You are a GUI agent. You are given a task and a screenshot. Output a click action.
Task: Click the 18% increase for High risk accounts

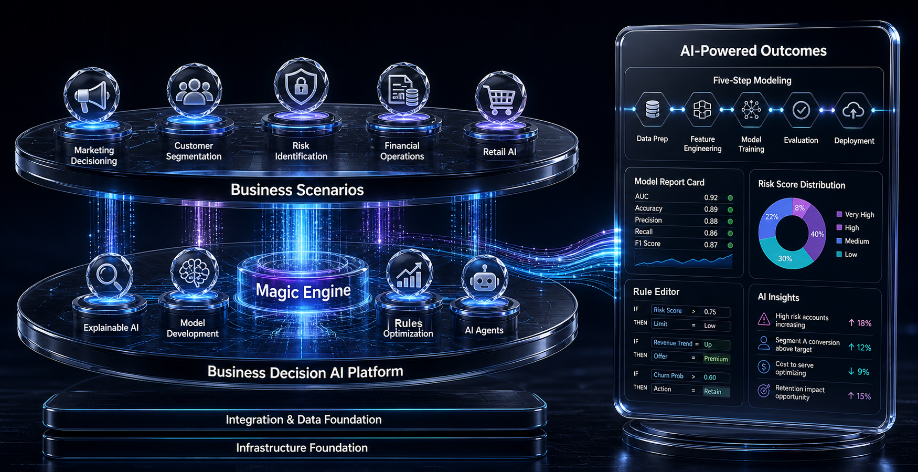pyautogui.click(x=860, y=323)
